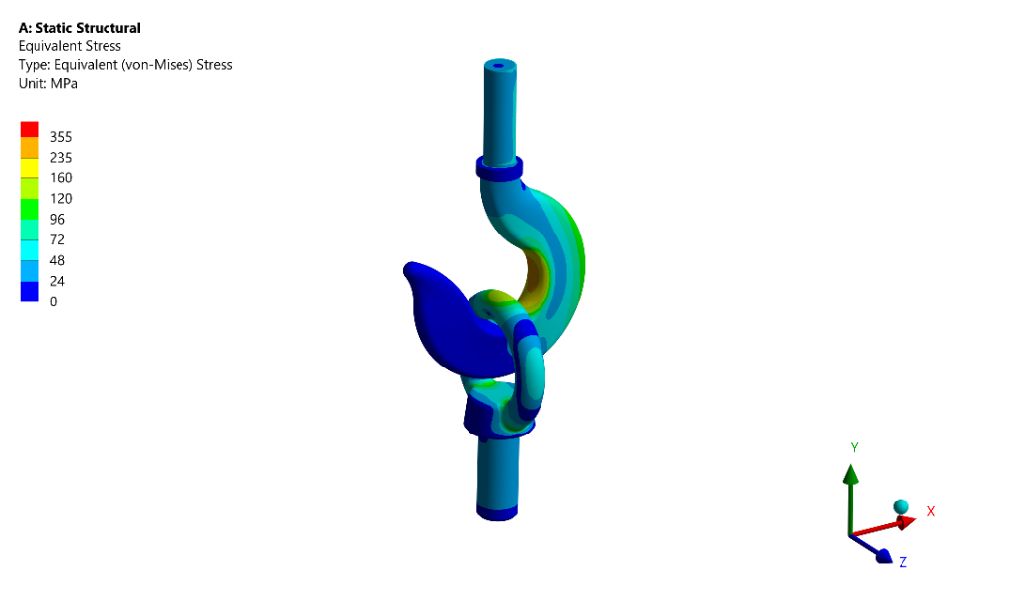The image size is (1010, 601).
Task: Click the red X axis arrow of the triad
Action: (x=884, y=526)
